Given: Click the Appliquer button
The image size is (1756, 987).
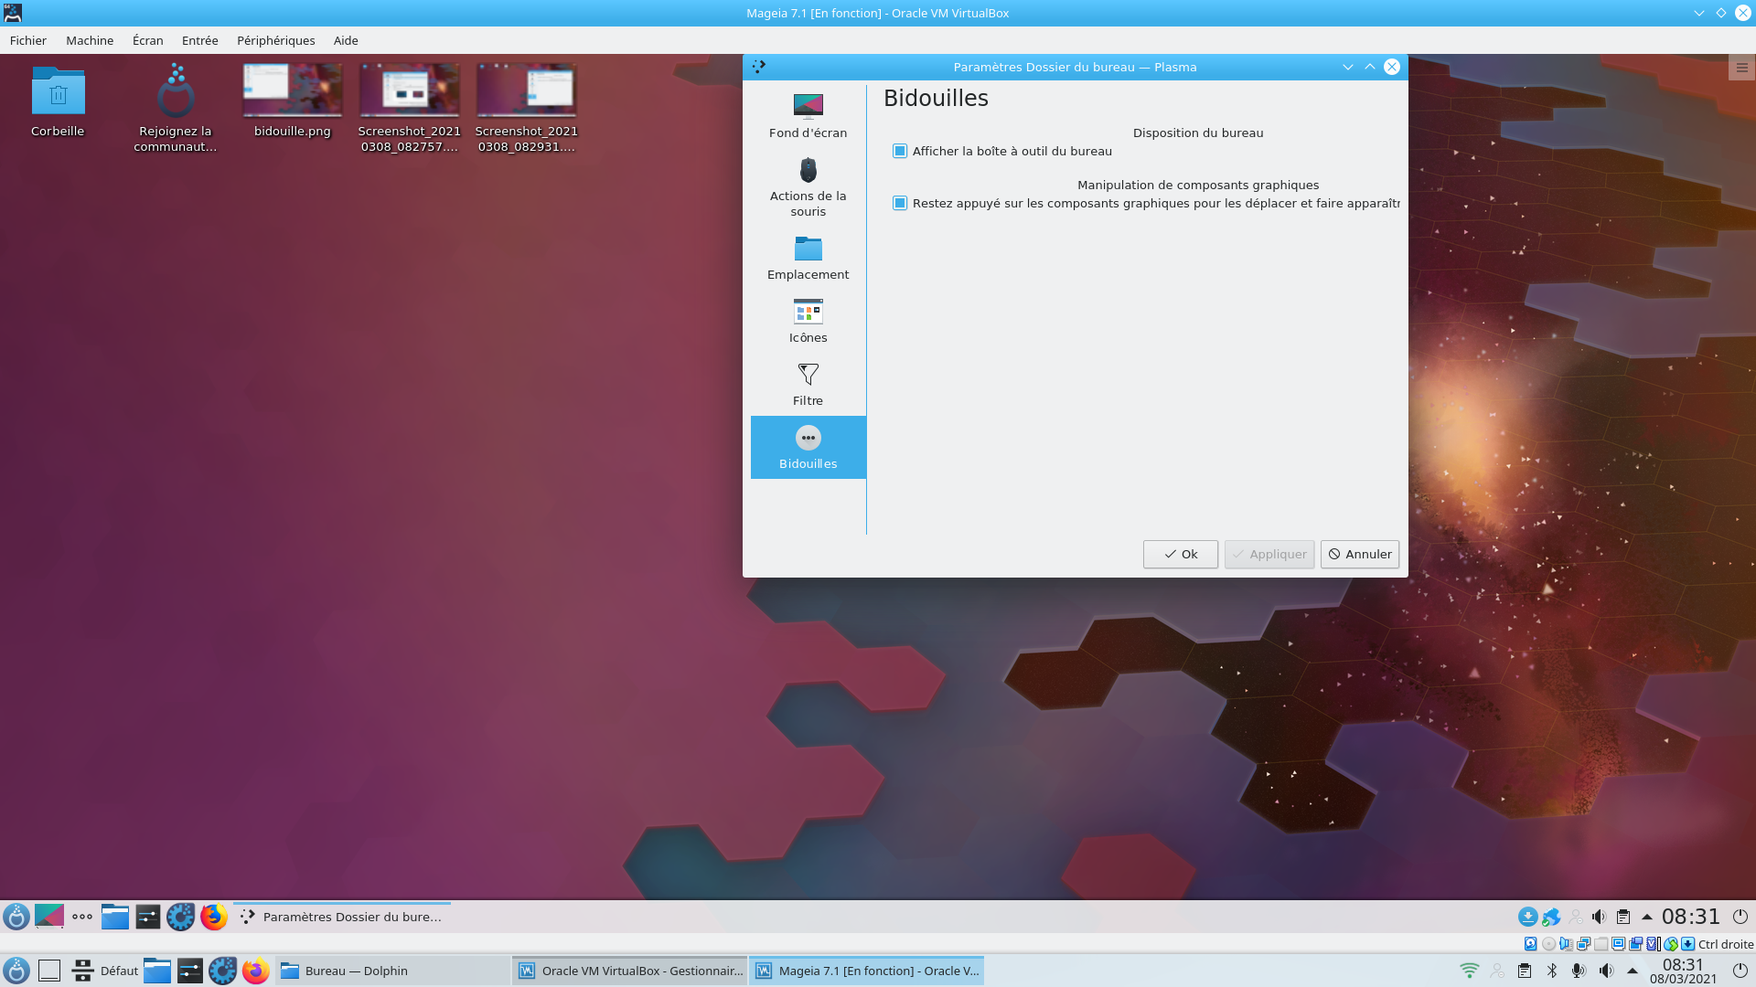Looking at the screenshot, I should 1269,554.
